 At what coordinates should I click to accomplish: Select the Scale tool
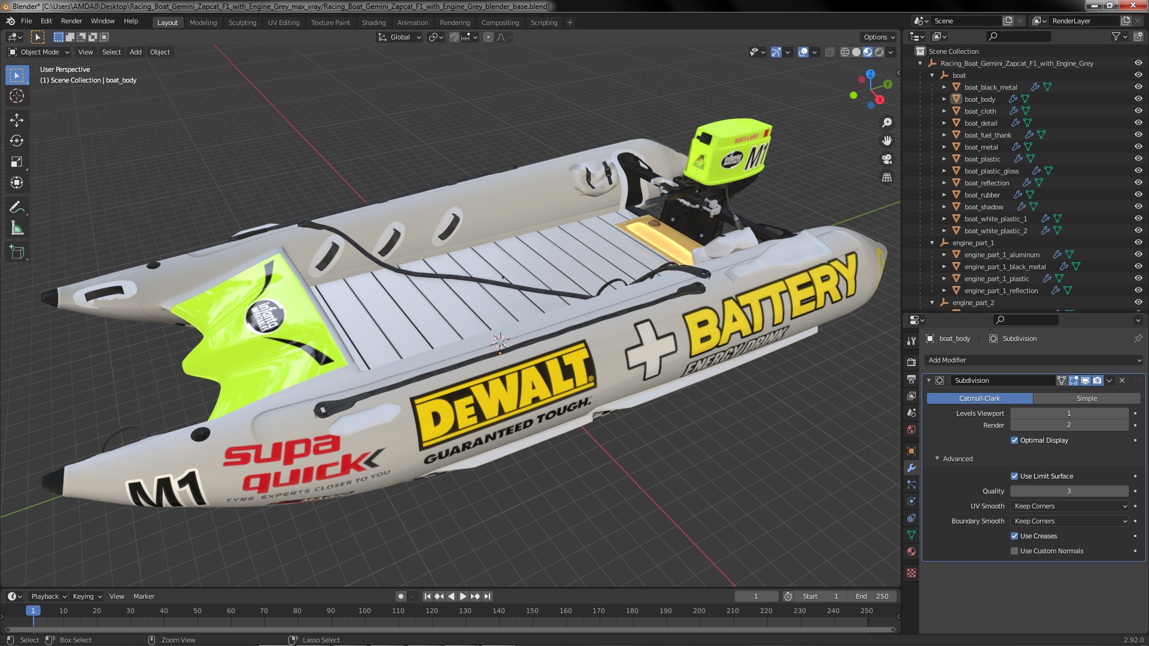pyautogui.click(x=17, y=161)
